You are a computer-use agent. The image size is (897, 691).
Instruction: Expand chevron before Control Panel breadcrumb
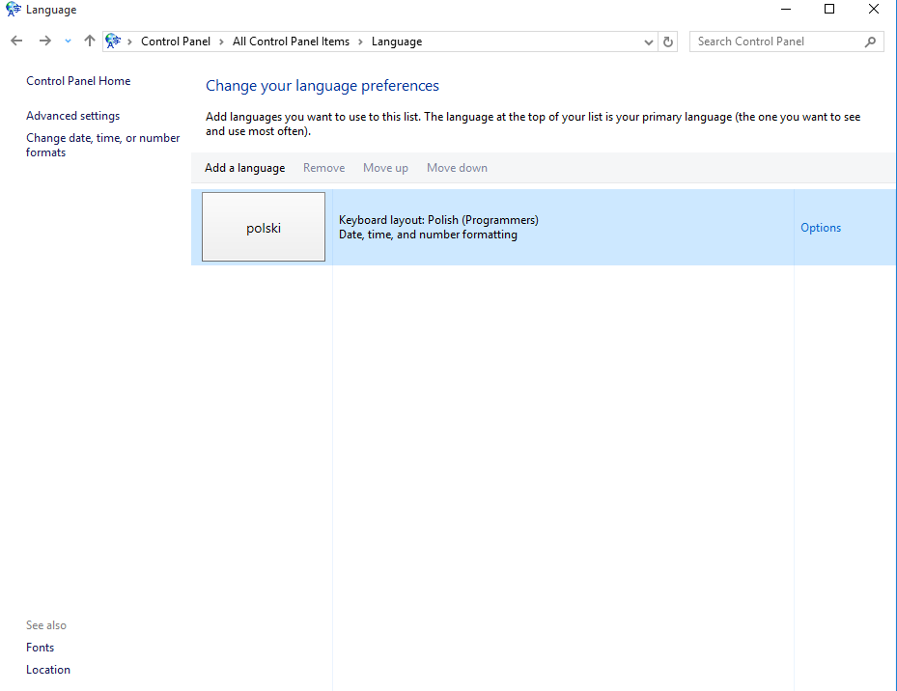tap(129, 41)
